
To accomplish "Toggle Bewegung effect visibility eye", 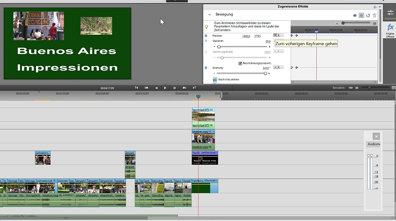I will pos(355,16).
